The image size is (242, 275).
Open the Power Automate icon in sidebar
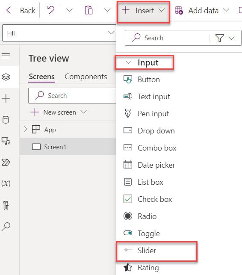6,163
